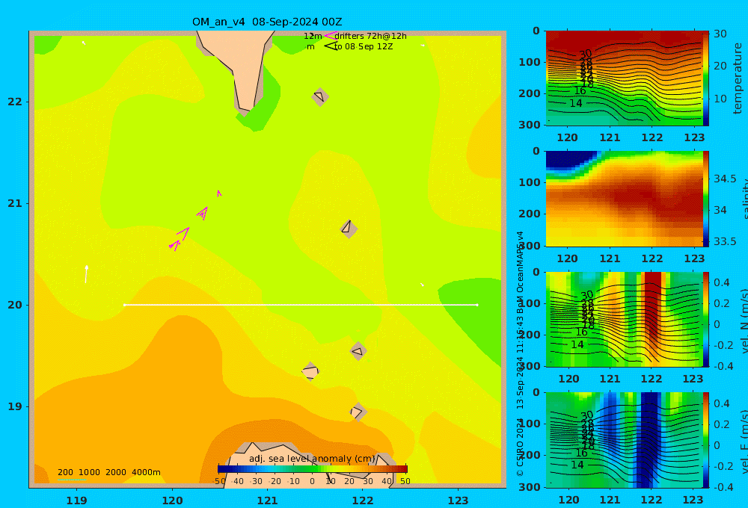
Task: Click the longitude label 121 on map axis
Action: click(267, 501)
